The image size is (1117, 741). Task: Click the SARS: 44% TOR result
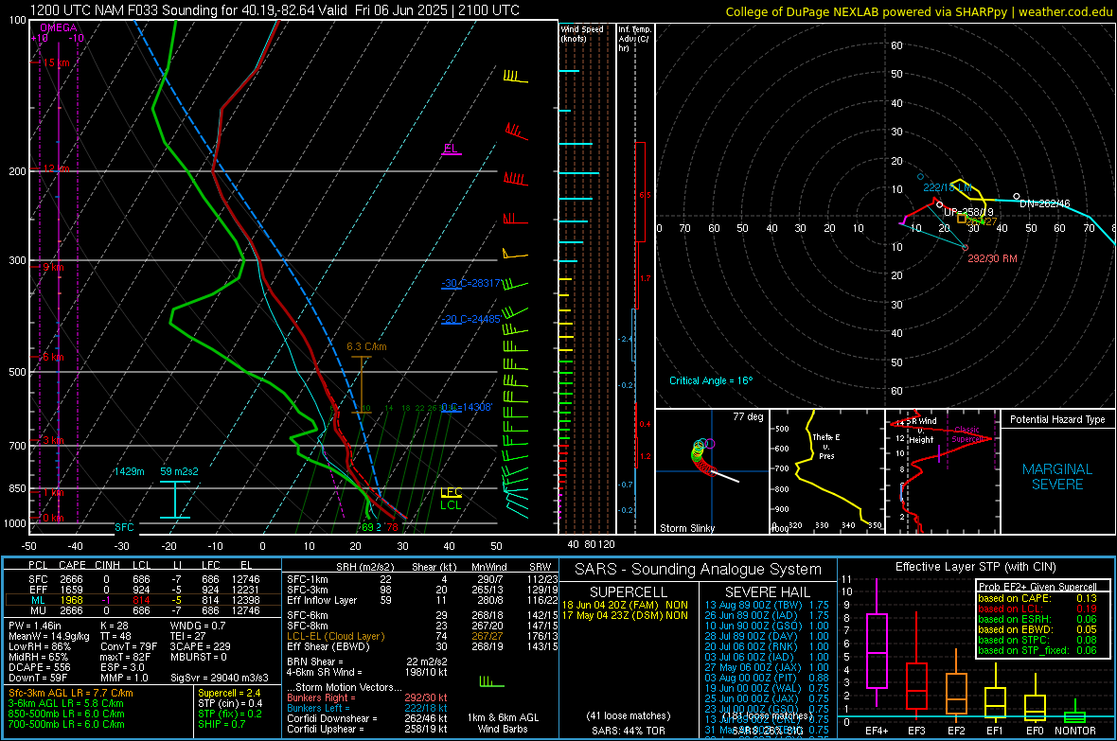click(x=628, y=731)
